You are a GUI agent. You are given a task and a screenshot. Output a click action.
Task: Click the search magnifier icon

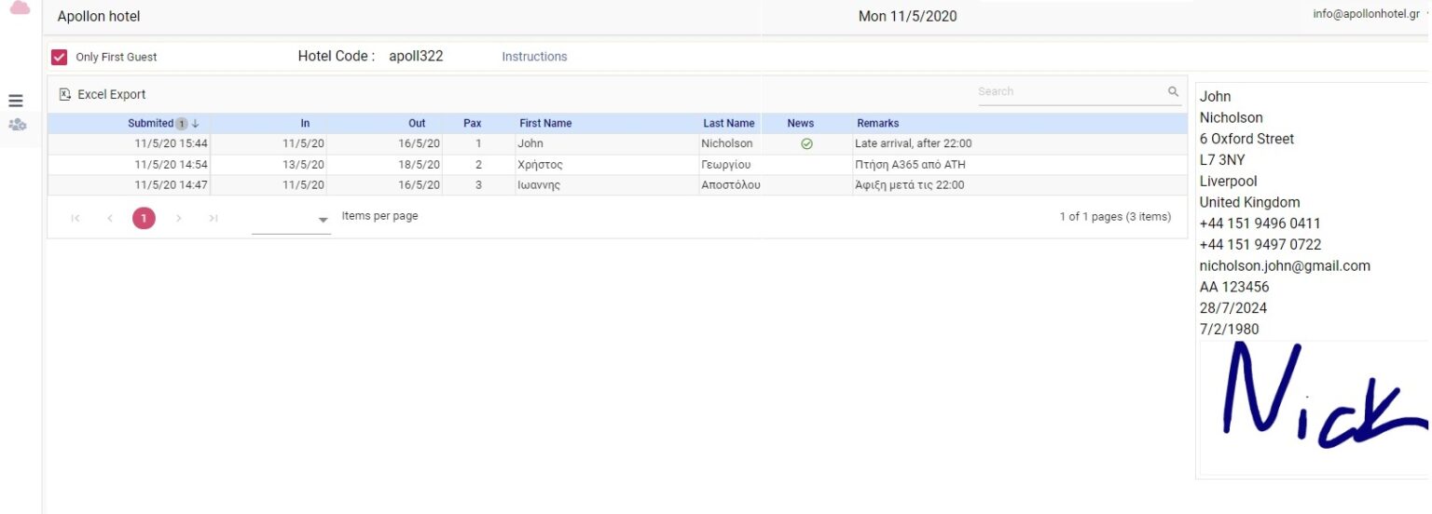coord(1173,92)
